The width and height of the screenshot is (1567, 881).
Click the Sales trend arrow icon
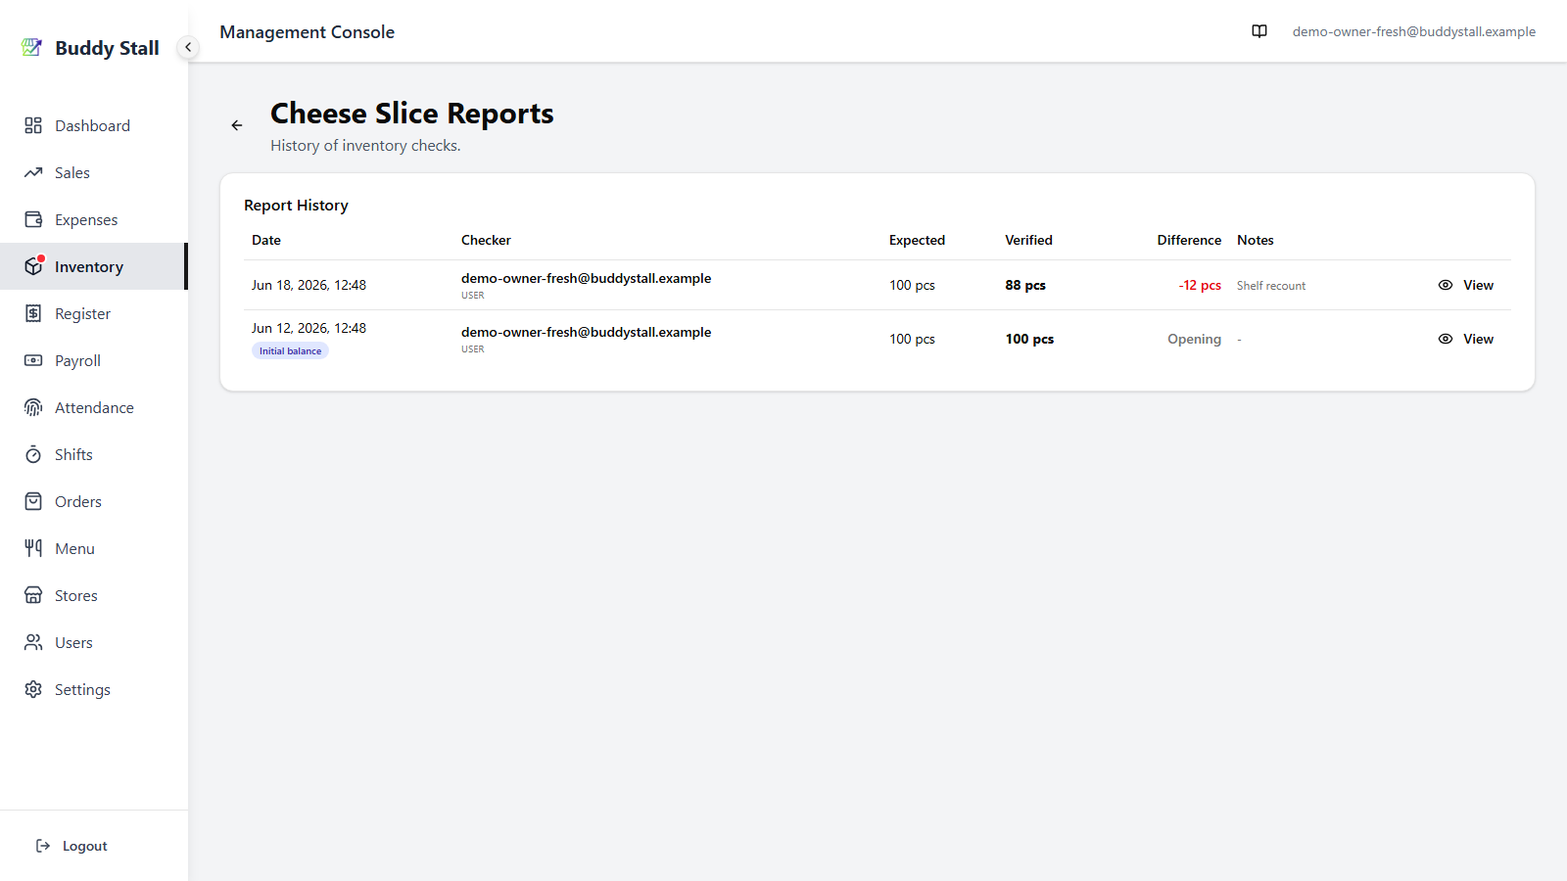point(33,172)
